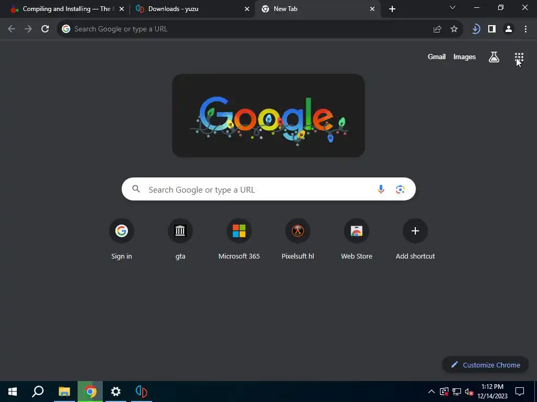Screen dimensions: 537x402
Task: Click the magnifier in the search box
Action: point(136,189)
